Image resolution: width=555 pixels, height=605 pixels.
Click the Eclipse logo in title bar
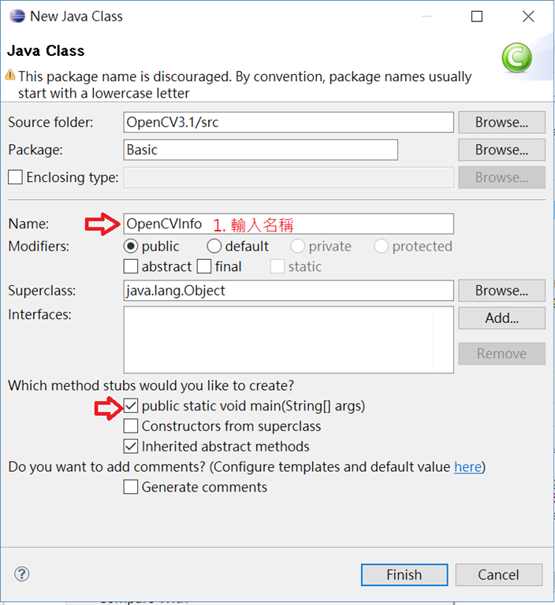[17, 17]
